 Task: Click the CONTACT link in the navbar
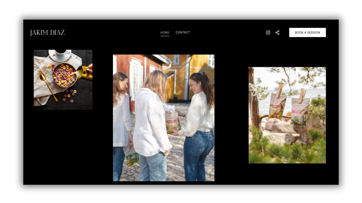(x=183, y=32)
